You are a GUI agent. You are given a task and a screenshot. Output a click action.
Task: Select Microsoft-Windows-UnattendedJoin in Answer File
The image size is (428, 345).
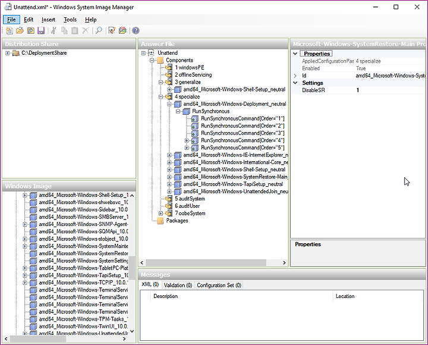pyautogui.click(x=235, y=192)
